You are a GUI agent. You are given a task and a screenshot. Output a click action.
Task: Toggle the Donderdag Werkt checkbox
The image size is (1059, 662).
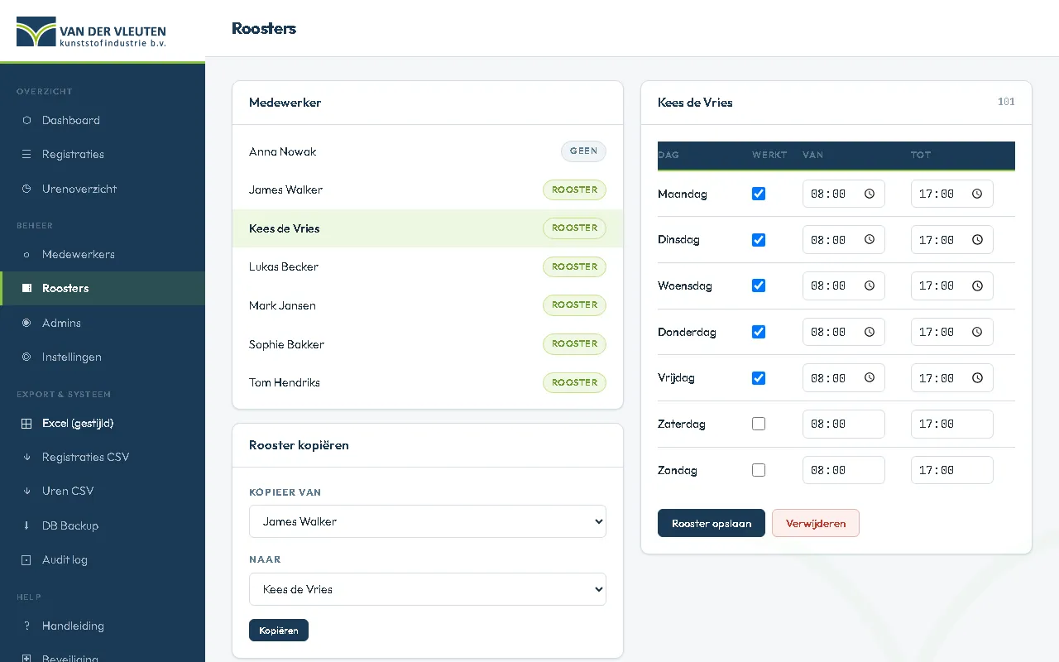[759, 332]
